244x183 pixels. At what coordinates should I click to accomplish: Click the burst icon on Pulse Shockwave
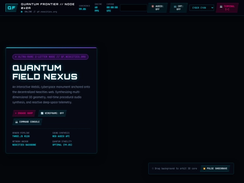click(x=204, y=169)
